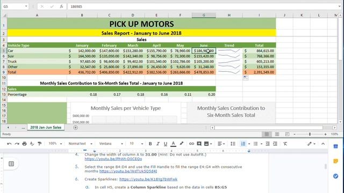Click the line spacing icon in Docs

tap(233, 144)
